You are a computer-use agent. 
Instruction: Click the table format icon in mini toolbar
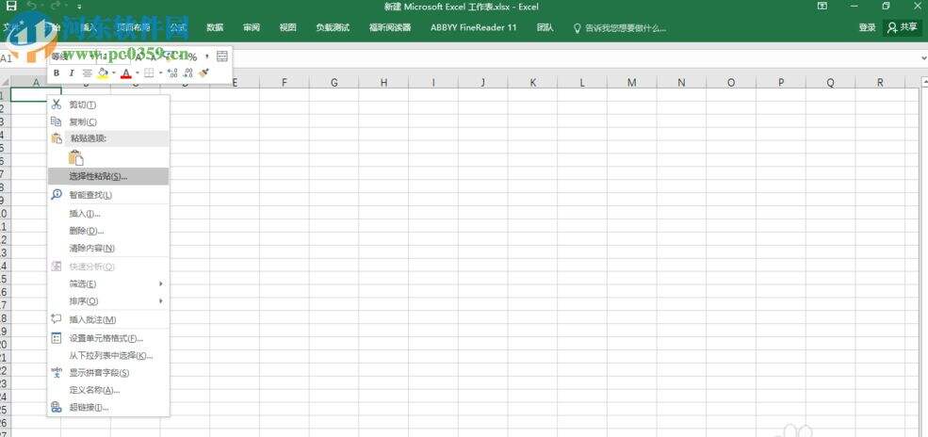coord(222,57)
